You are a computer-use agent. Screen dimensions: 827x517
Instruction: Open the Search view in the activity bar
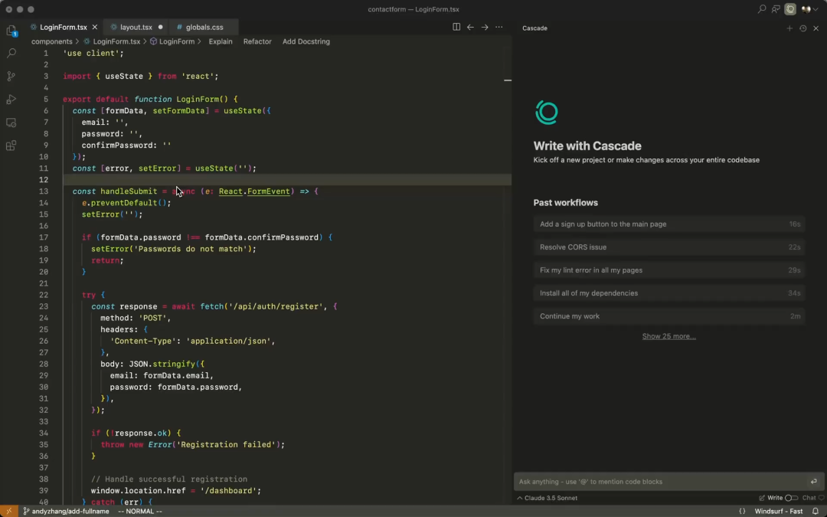coord(11,53)
